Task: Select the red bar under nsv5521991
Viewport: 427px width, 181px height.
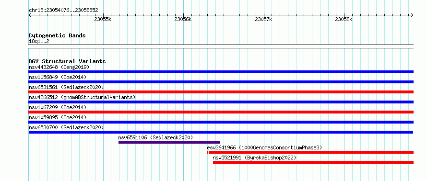Action: [313, 162]
